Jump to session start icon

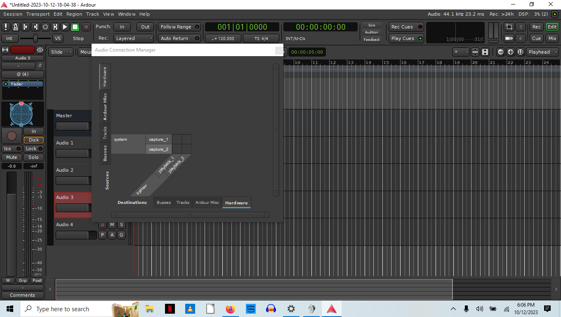pos(26,27)
